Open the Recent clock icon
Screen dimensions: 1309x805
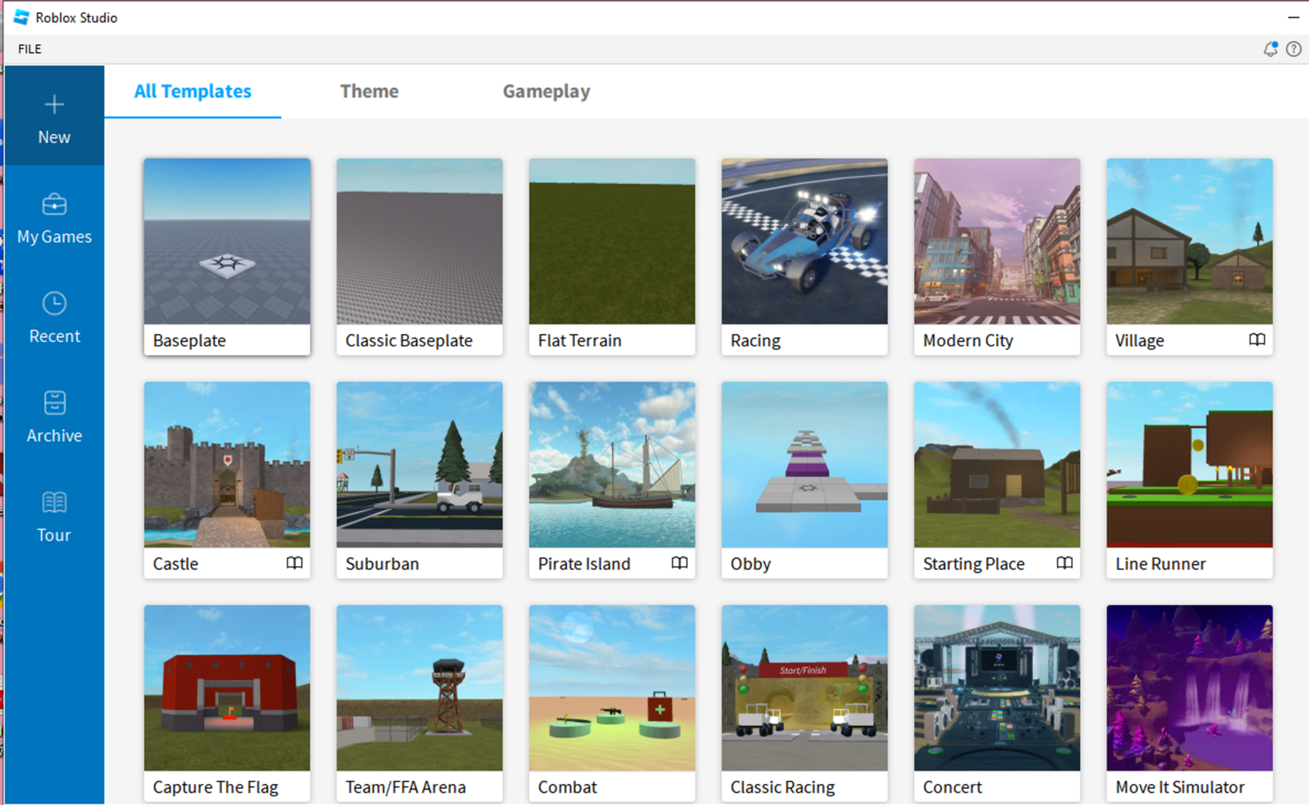coord(54,304)
